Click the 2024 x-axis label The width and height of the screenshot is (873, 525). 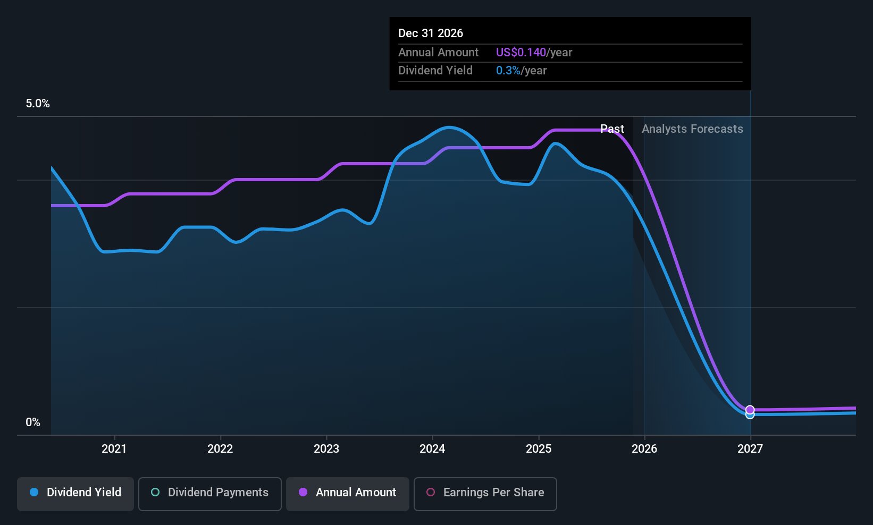click(x=432, y=448)
